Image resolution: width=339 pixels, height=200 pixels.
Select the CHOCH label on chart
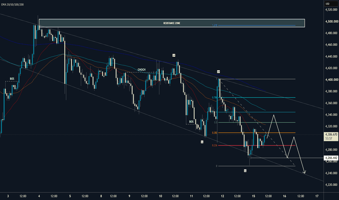tap(141, 69)
